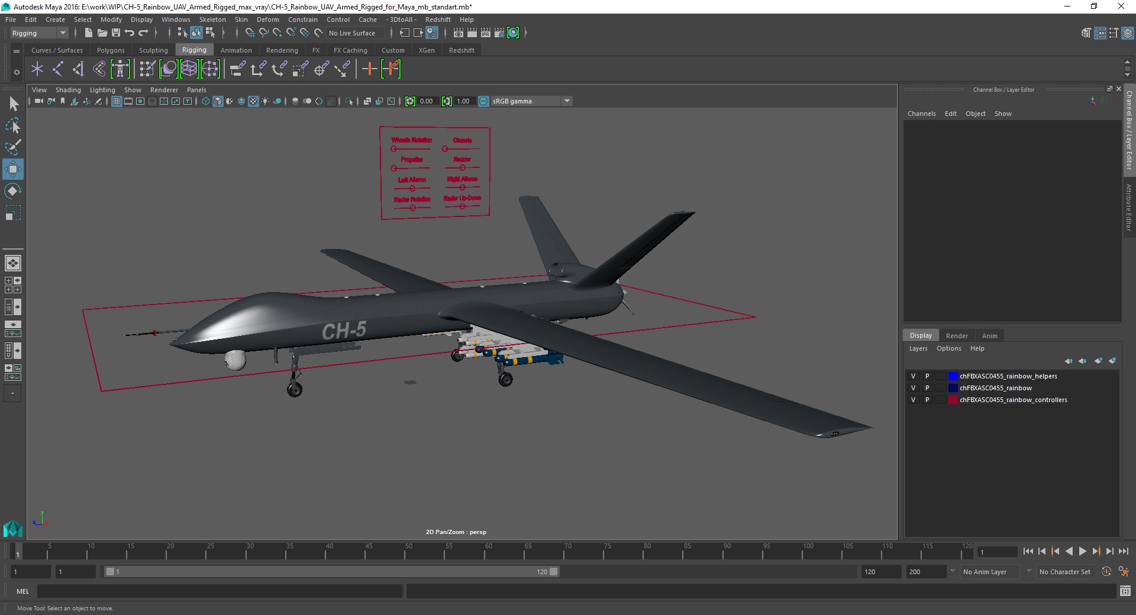Activate the Rotate tool

13,191
